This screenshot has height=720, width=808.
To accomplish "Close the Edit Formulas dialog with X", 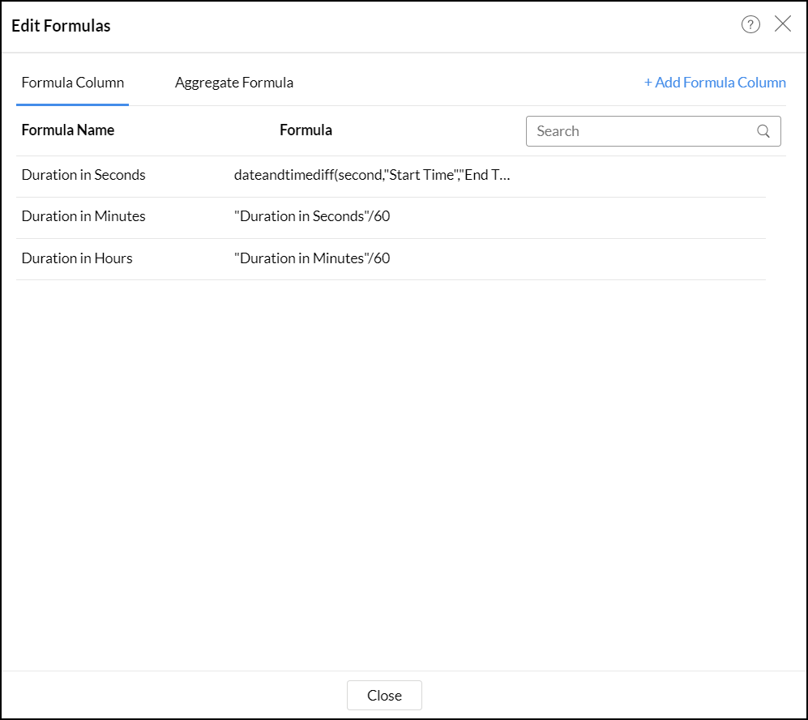I will click(783, 24).
